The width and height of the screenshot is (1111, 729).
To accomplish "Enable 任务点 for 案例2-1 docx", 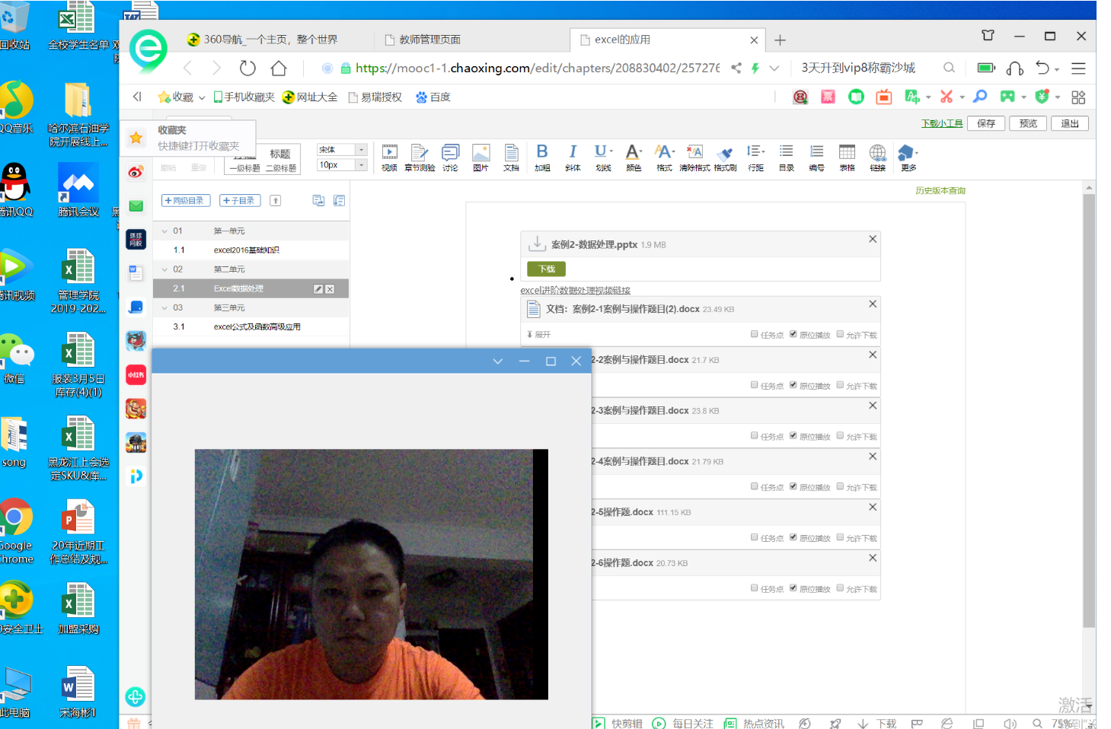I will click(755, 334).
